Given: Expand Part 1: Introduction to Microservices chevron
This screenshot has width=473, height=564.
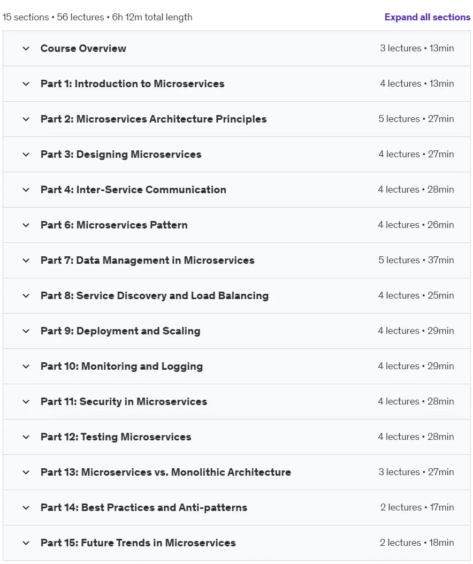Looking at the screenshot, I should [26, 83].
